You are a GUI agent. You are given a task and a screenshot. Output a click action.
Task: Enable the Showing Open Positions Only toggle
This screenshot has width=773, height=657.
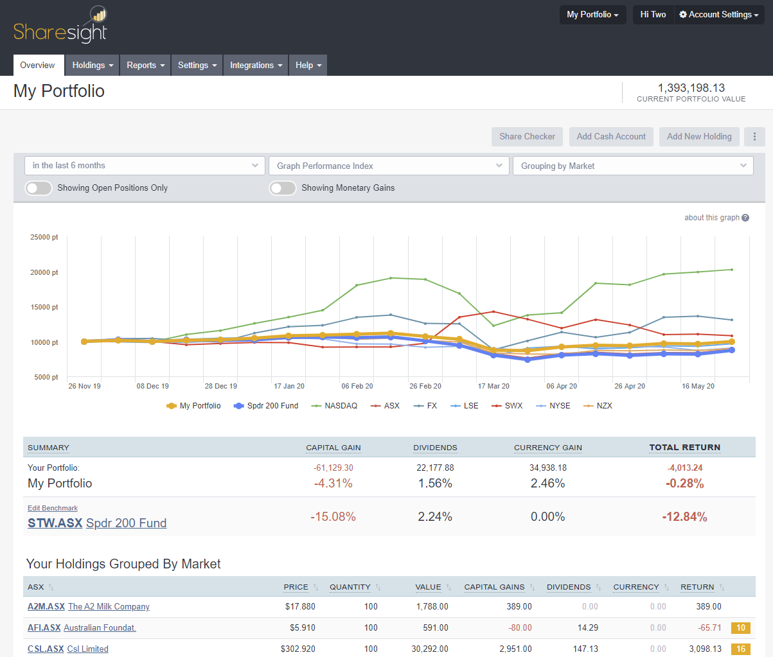[38, 188]
